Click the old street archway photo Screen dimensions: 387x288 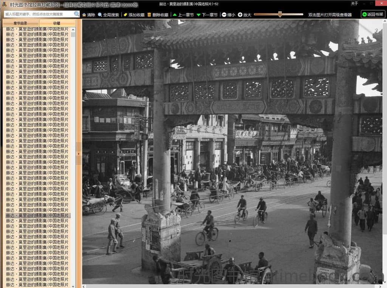point(232,151)
